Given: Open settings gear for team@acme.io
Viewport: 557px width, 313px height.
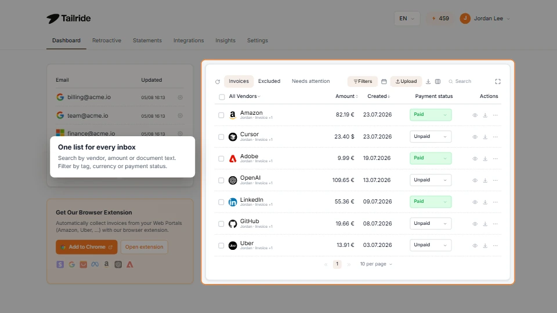Looking at the screenshot, I should point(180,116).
